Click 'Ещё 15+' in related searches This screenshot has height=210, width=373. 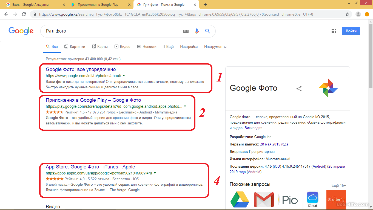point(339,185)
